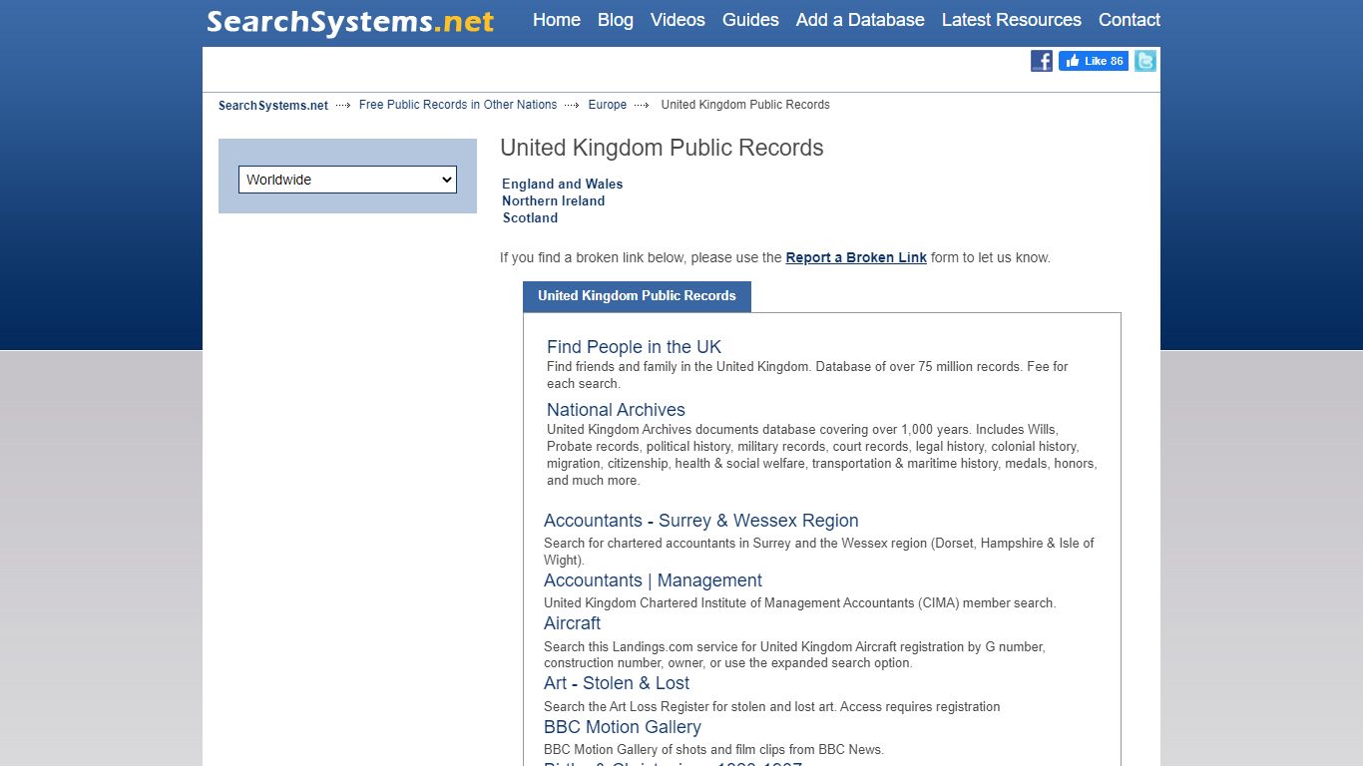Open the England and Wales link
Image resolution: width=1363 pixels, height=766 pixels.
click(563, 184)
